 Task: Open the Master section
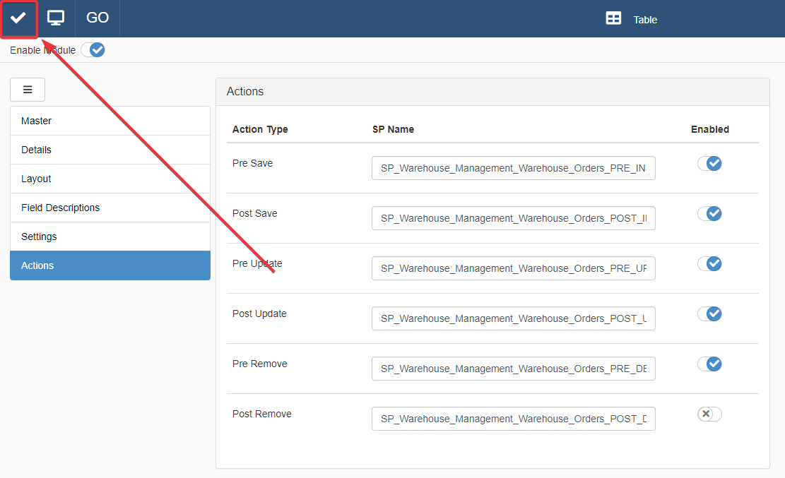tap(110, 121)
